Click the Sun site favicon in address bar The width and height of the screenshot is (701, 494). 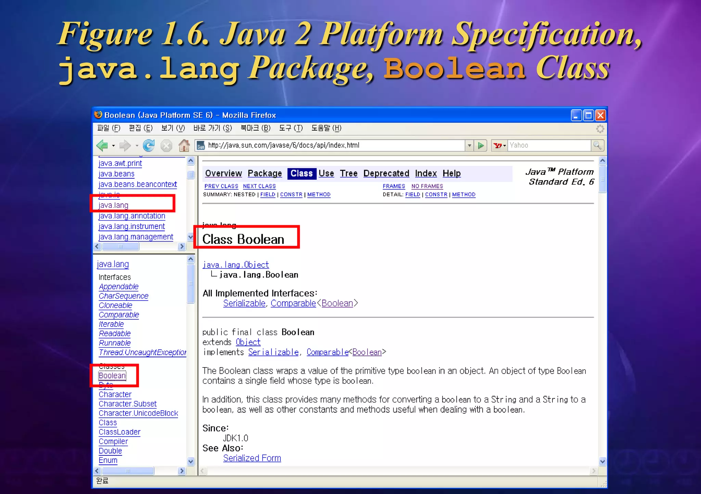click(x=201, y=146)
